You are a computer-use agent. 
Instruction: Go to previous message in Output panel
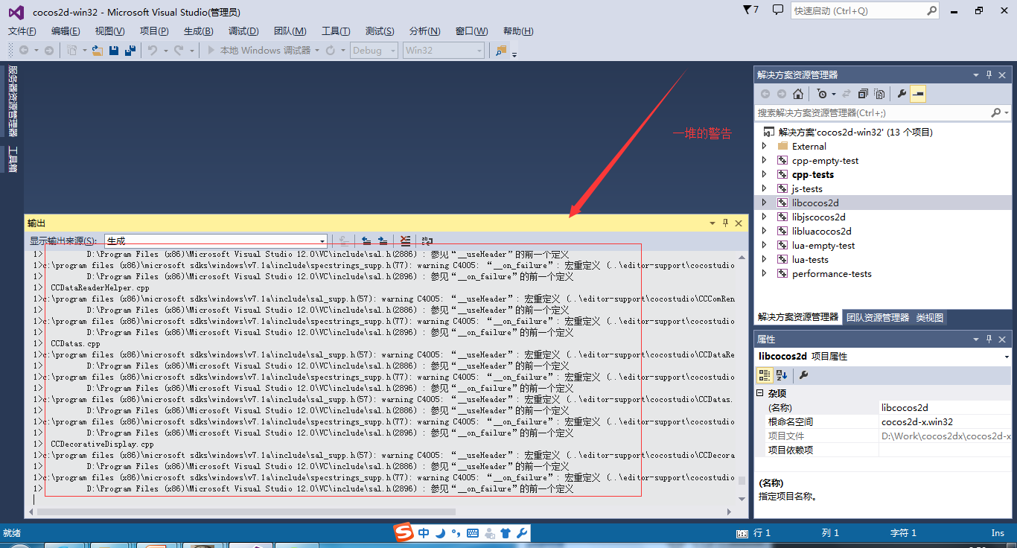(366, 240)
